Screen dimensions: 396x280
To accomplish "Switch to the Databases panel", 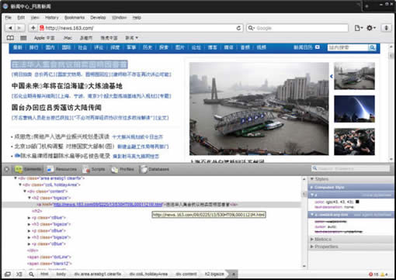I will (x=155, y=169).
